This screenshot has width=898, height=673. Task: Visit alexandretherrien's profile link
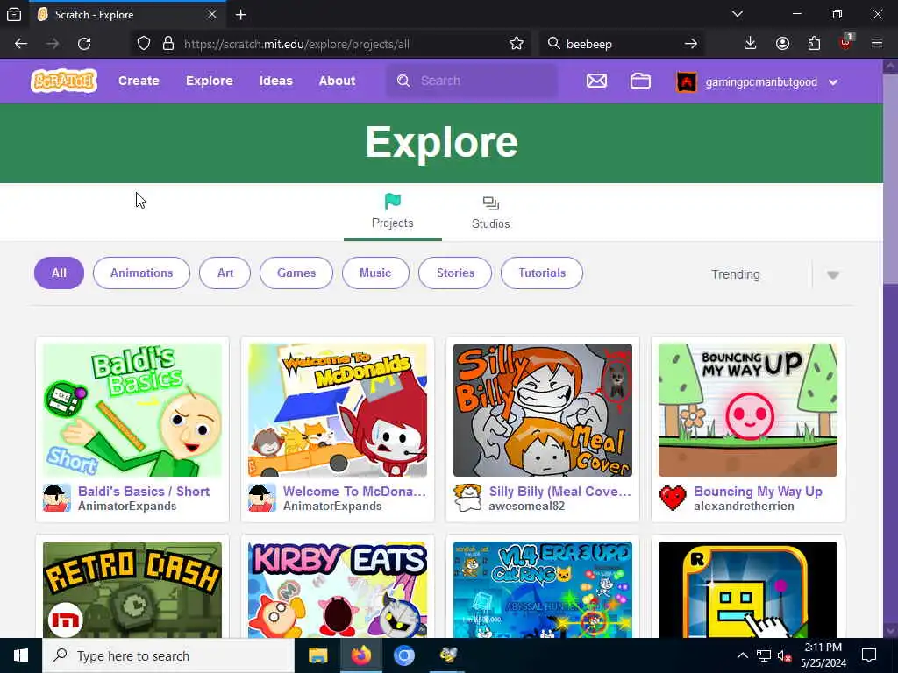point(744,507)
